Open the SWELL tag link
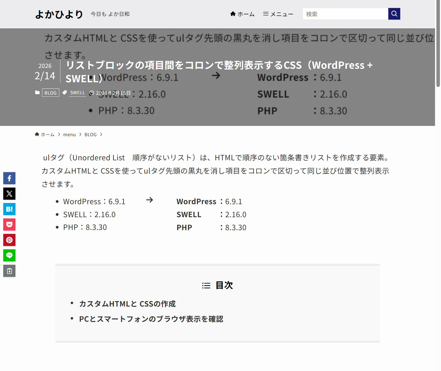The height and width of the screenshot is (371, 441). [x=77, y=93]
